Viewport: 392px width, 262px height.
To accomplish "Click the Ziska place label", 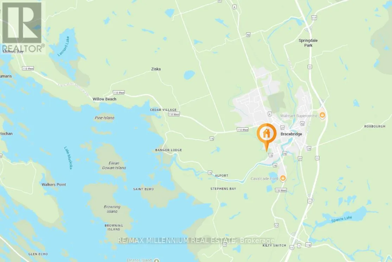I will coord(156,69).
